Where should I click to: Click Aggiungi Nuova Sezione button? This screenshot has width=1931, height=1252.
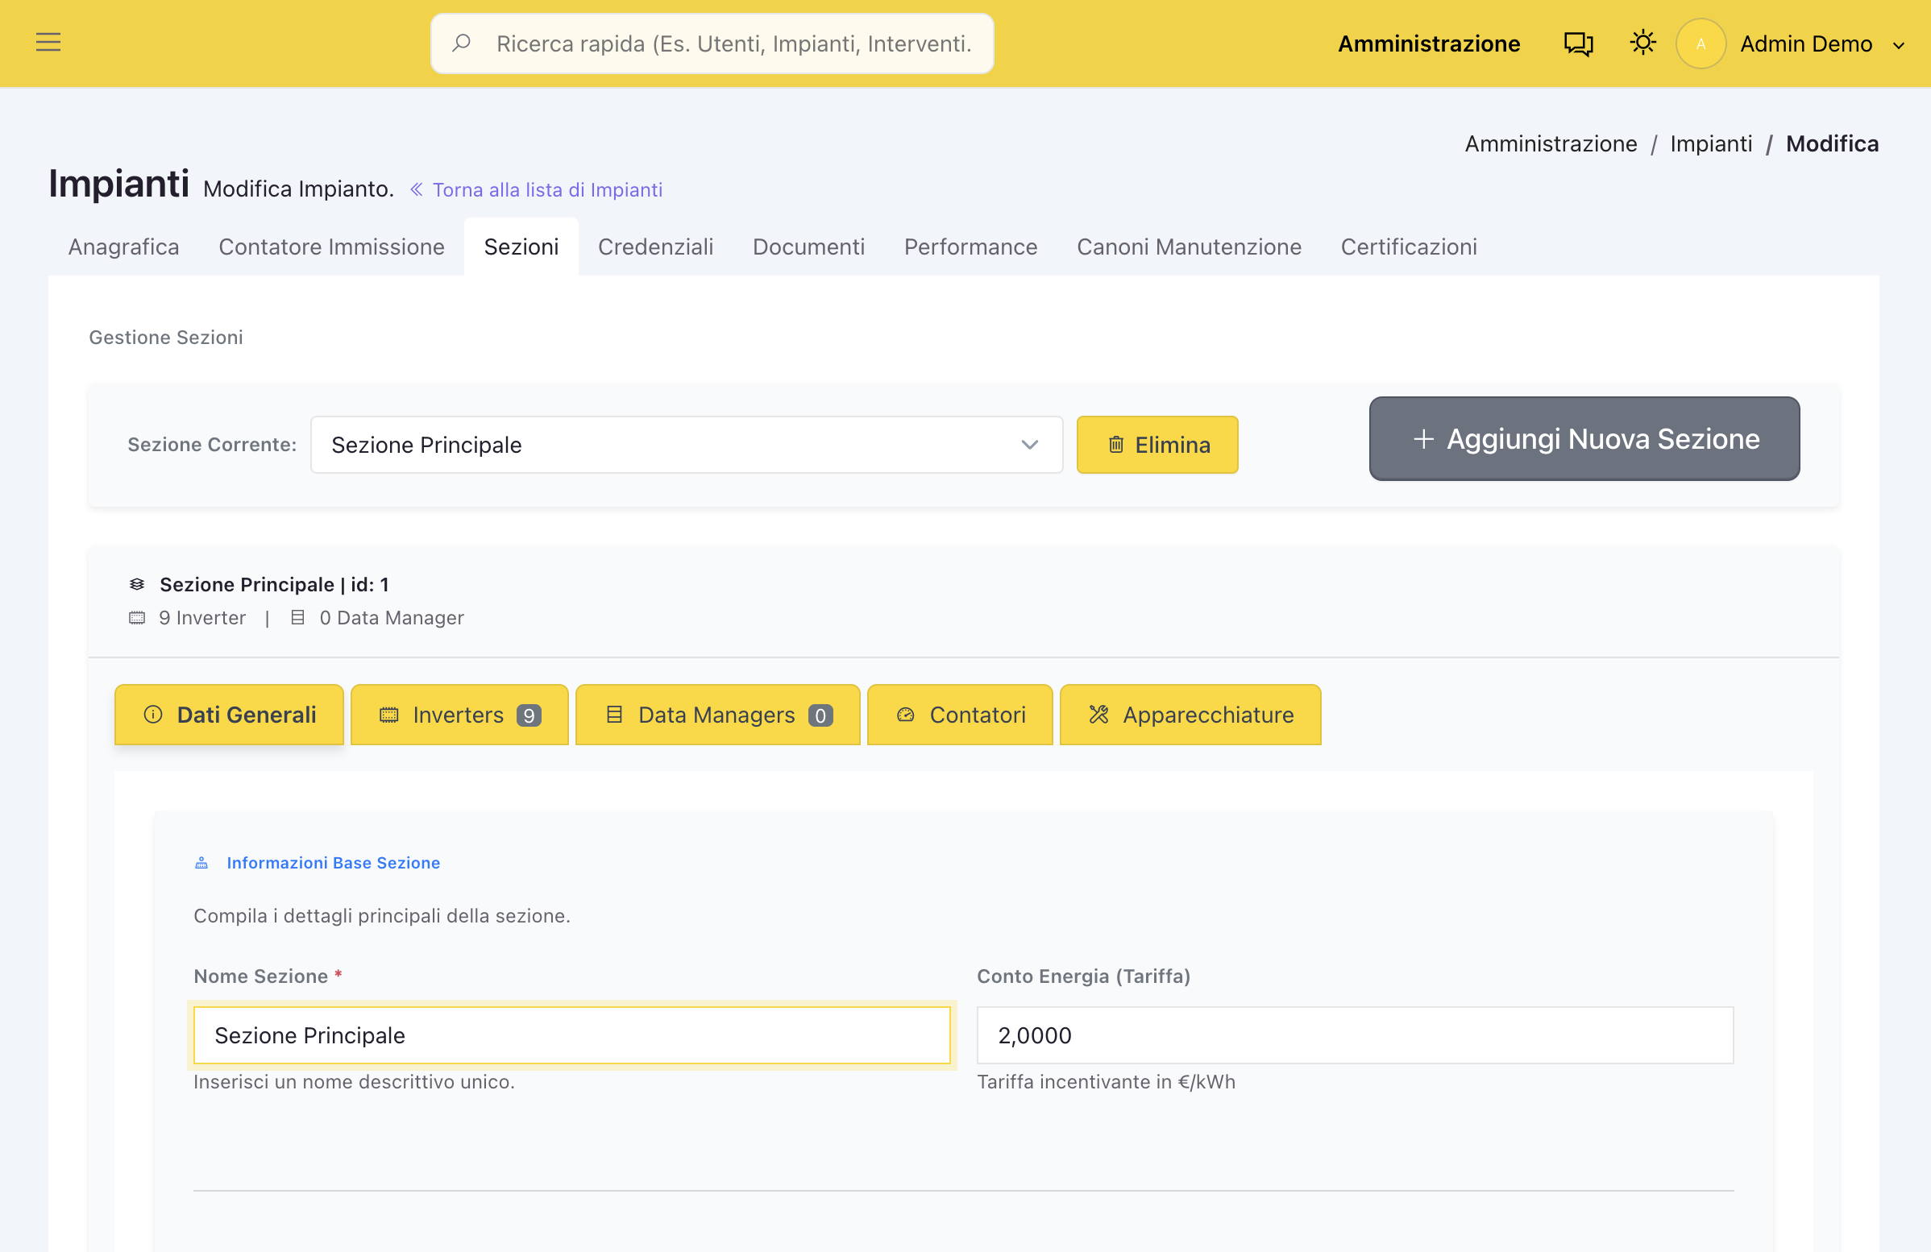pyautogui.click(x=1584, y=439)
